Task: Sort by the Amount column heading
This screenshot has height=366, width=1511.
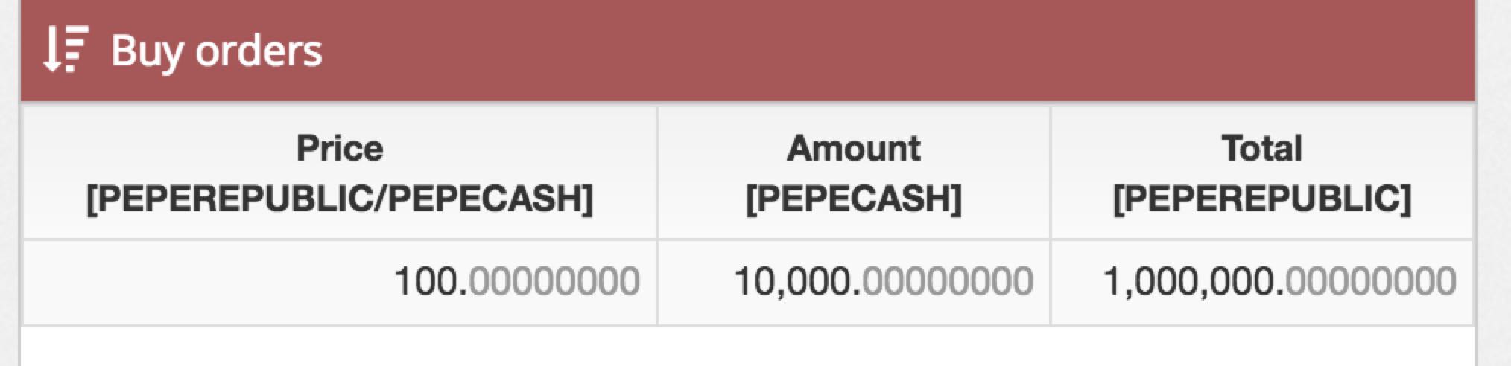Action: (x=854, y=147)
